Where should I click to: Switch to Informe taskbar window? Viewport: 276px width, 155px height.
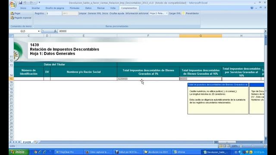click(186, 152)
